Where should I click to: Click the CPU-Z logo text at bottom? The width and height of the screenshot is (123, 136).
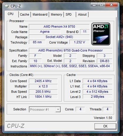(x=16, y=126)
